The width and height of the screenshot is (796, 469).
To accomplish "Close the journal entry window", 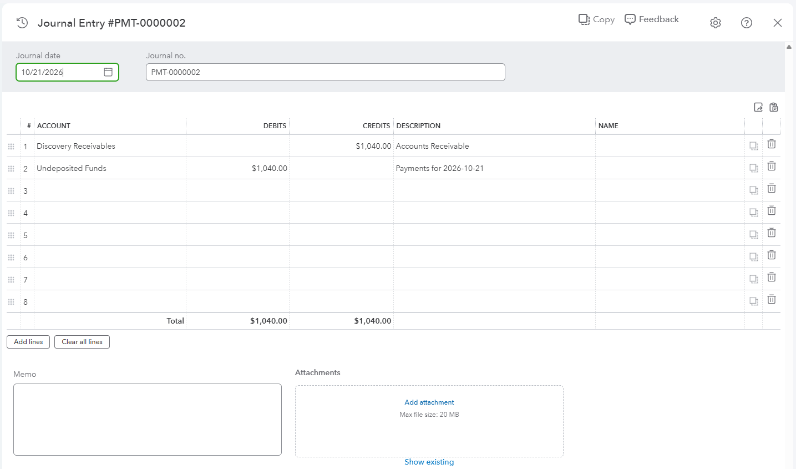I will [778, 23].
